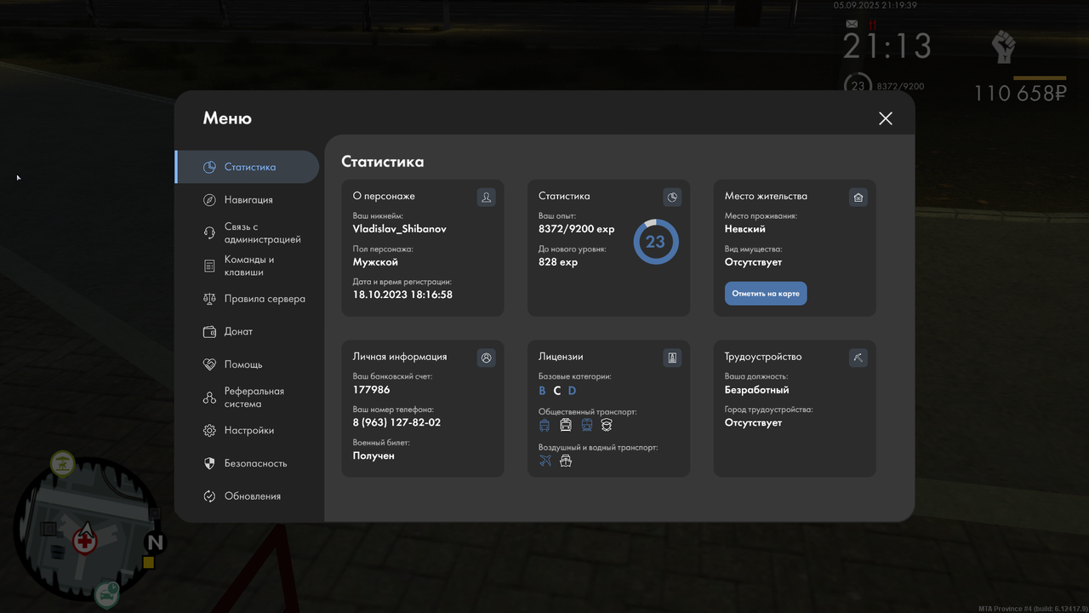
Task: Click the train license icon
Action: [587, 425]
